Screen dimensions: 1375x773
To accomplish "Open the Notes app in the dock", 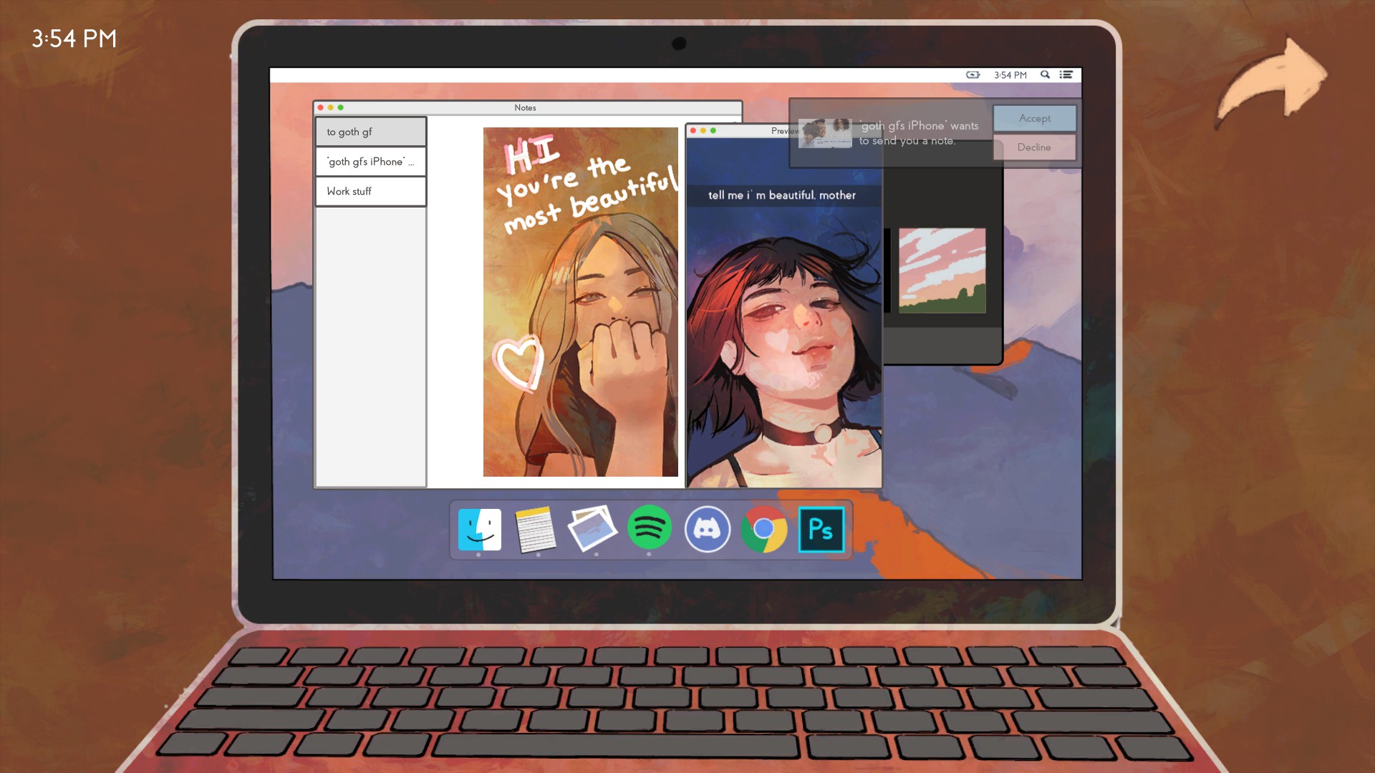I will (536, 530).
